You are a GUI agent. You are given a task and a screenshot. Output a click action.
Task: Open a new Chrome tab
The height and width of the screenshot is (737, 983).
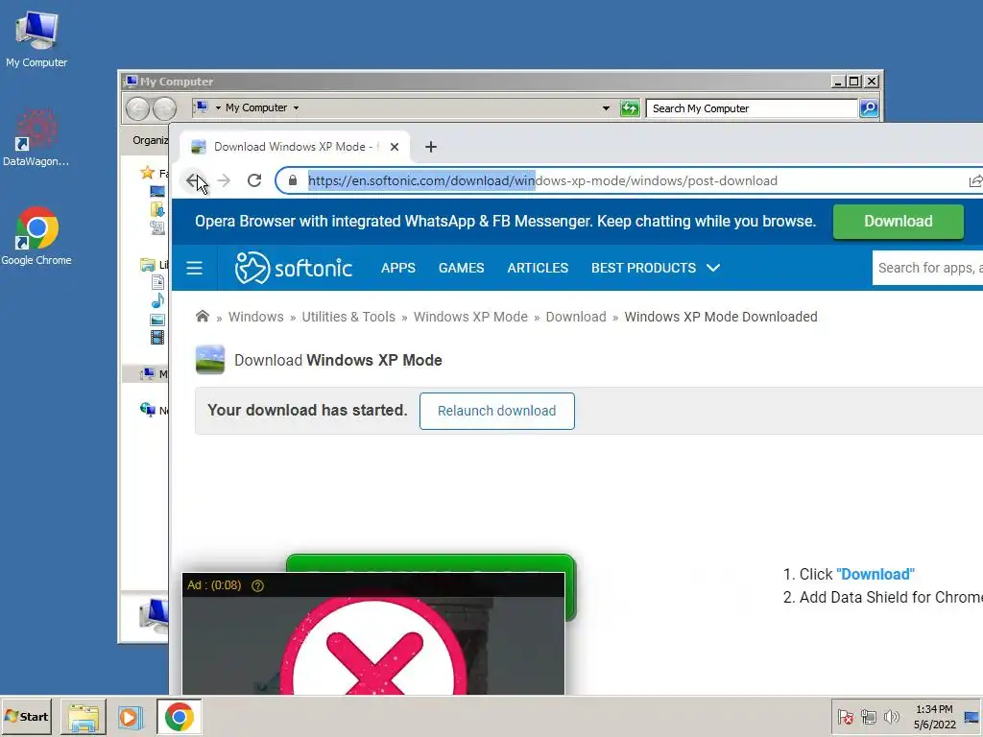[x=431, y=147]
